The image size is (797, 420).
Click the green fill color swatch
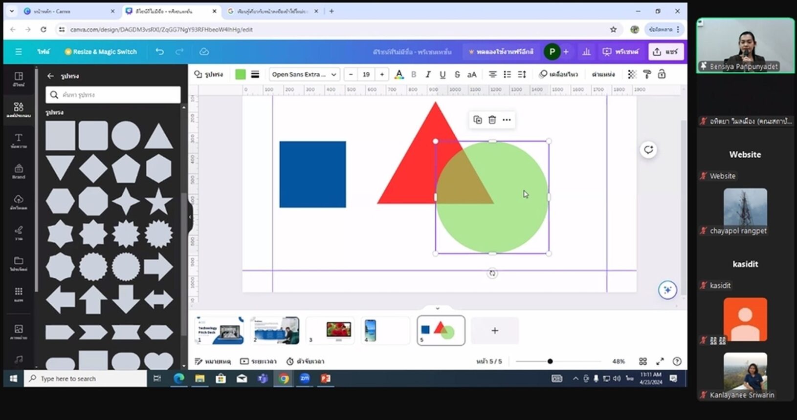pos(240,74)
